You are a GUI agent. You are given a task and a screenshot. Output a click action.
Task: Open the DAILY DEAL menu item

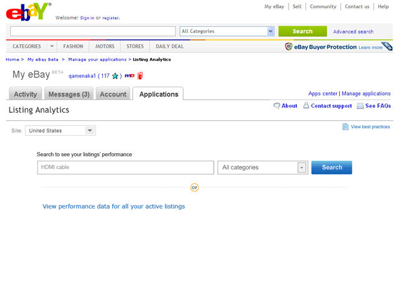[x=170, y=46]
